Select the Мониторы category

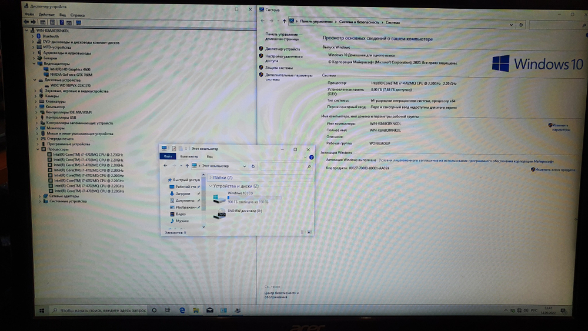[55, 128]
